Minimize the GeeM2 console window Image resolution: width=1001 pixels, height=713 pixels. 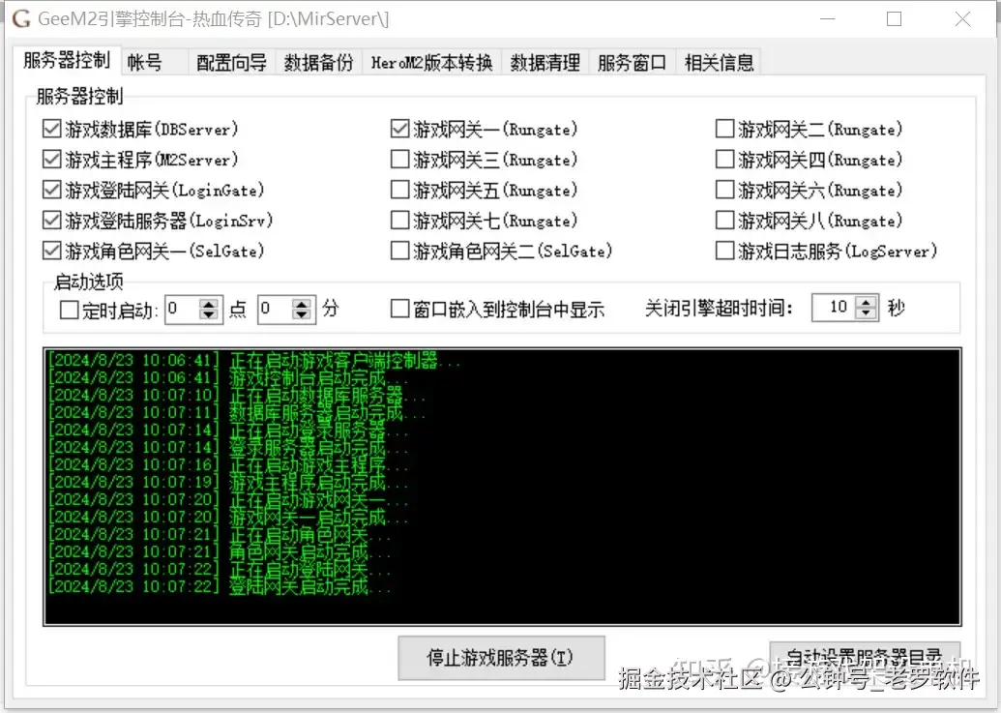pos(827,18)
